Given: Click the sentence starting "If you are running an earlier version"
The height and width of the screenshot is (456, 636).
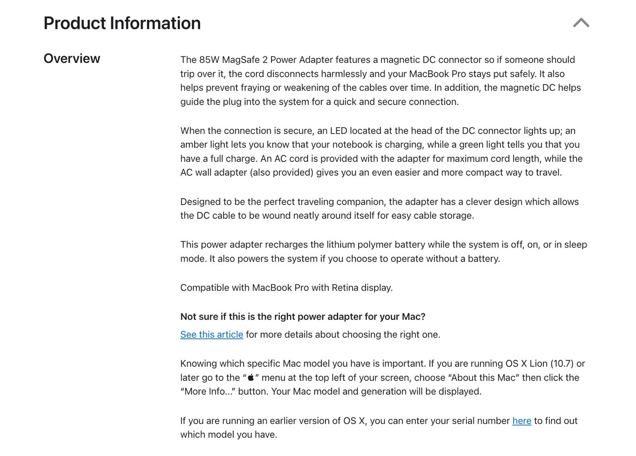Looking at the screenshot, I should click(x=345, y=421).
